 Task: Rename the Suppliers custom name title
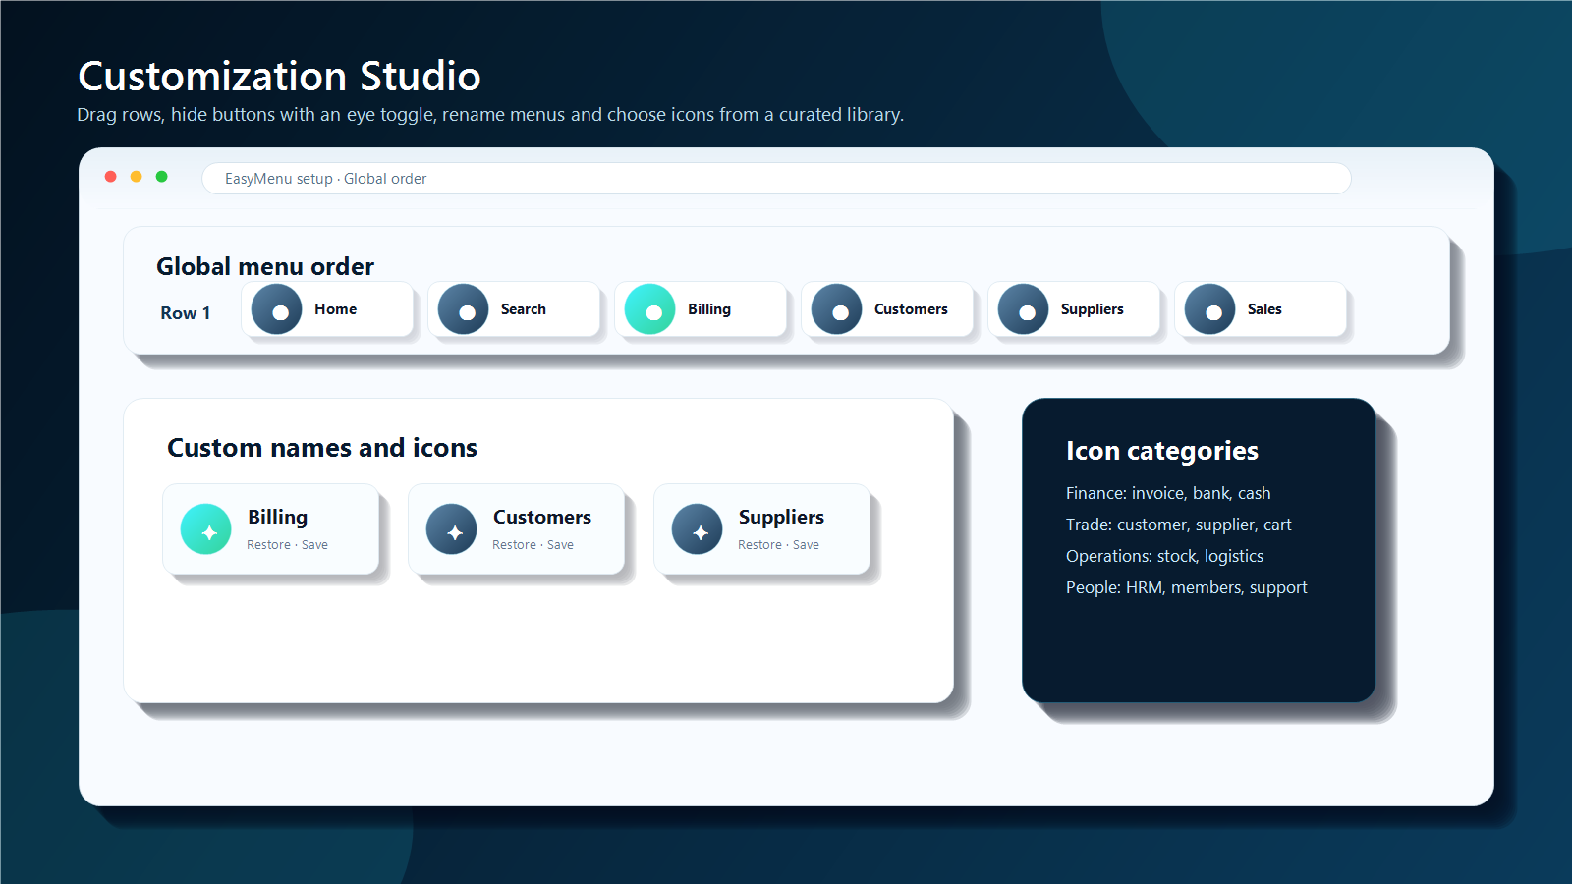[781, 517]
